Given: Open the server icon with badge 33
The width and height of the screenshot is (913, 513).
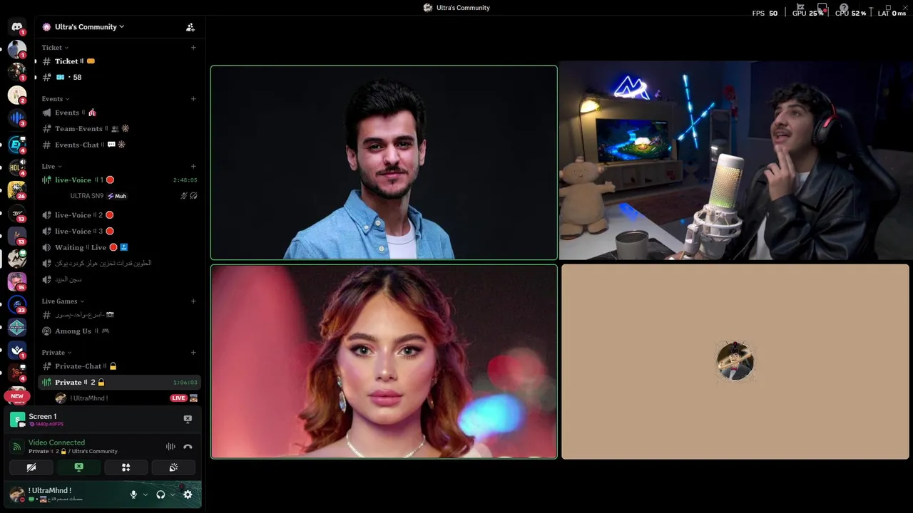Looking at the screenshot, I should click(x=17, y=304).
